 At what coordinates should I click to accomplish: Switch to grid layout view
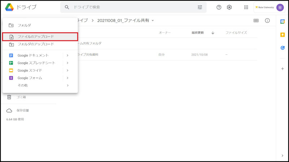click(256, 21)
